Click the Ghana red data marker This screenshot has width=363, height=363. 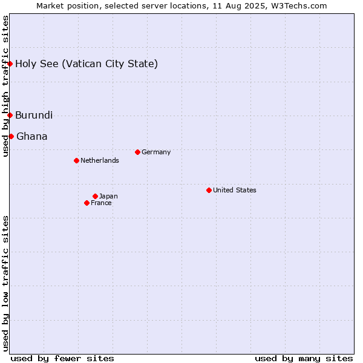(x=11, y=137)
